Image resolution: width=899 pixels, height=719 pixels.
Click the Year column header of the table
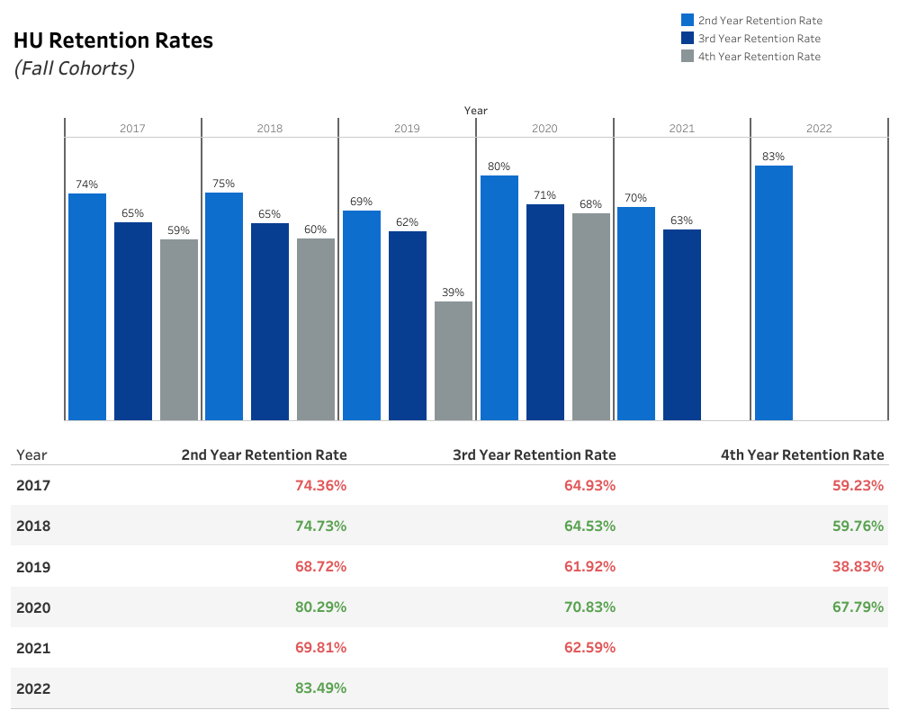pyautogui.click(x=31, y=454)
